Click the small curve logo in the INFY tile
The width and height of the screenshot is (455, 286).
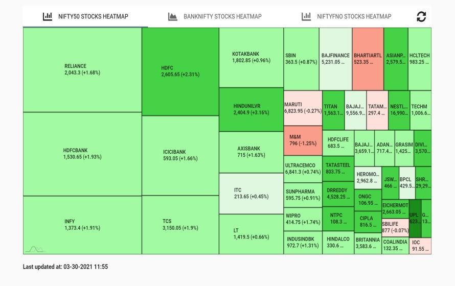[x=36, y=249]
